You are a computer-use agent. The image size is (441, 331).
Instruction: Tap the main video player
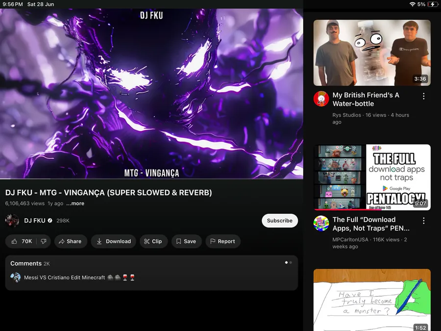click(151, 94)
